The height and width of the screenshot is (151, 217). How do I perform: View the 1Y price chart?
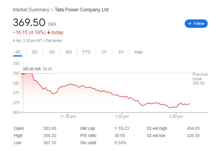pos(104,52)
